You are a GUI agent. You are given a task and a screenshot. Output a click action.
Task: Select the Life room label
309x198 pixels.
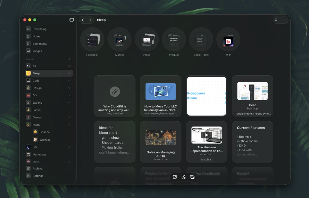[x=35, y=147]
